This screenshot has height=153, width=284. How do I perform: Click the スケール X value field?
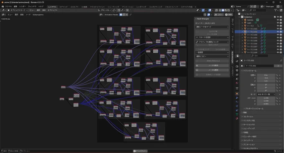coord(266,98)
